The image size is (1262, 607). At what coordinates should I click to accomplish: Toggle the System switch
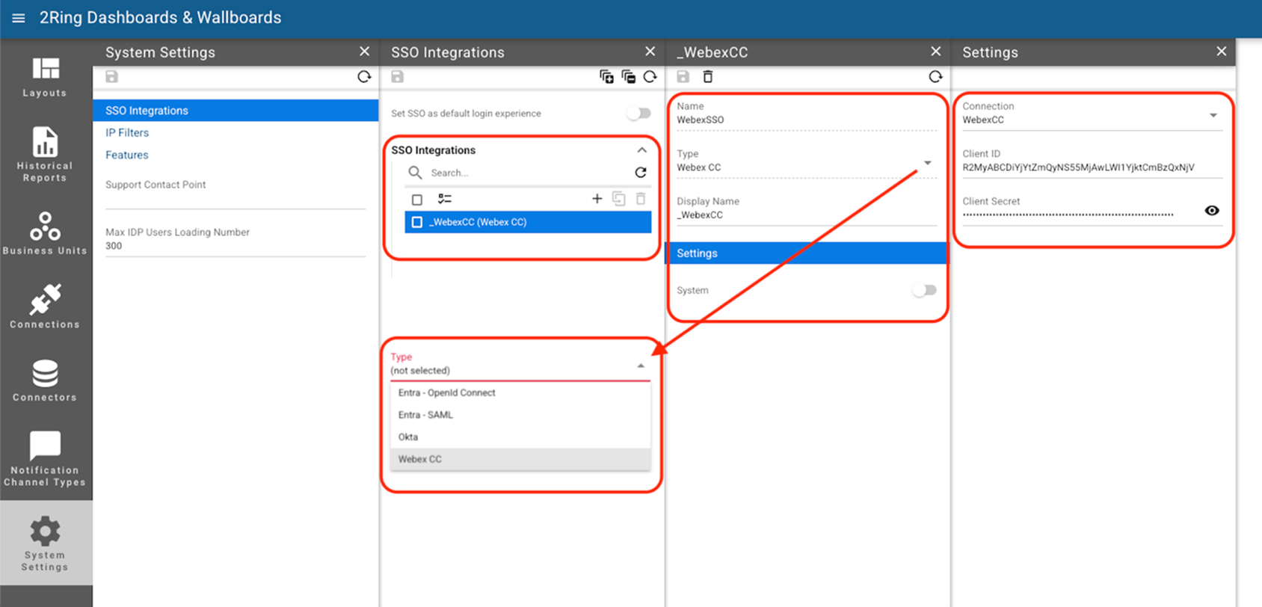coord(924,290)
